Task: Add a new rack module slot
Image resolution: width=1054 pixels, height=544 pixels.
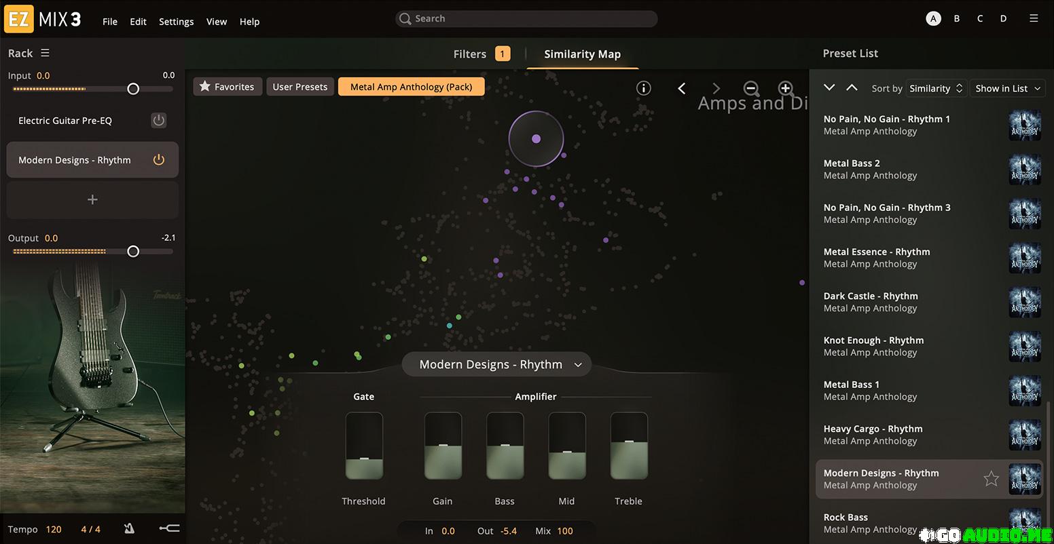Action: 93,199
